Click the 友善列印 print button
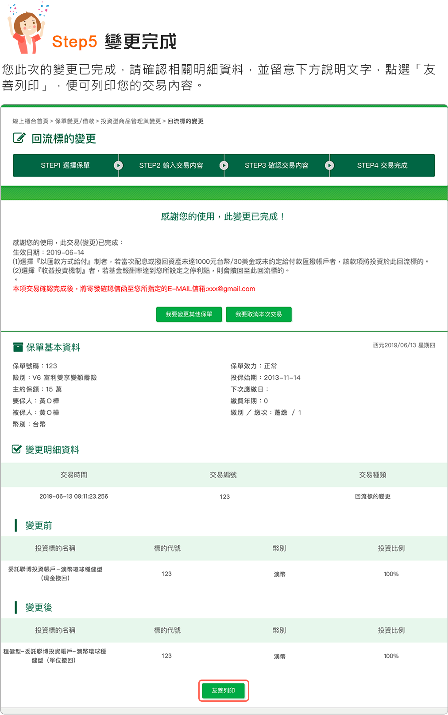This screenshot has height=715, width=448. click(223, 691)
